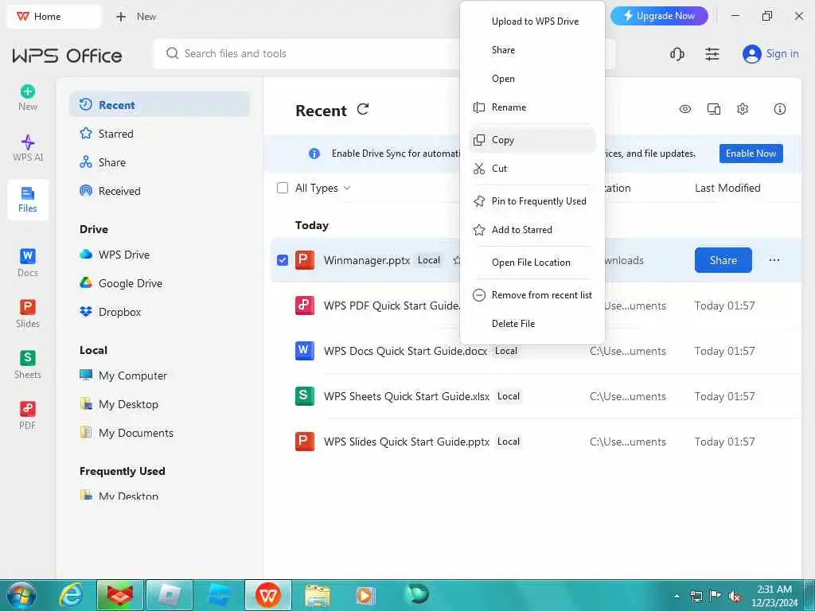Click the WPS PDF Quick Start Guide file icon
The height and width of the screenshot is (611, 815).
[x=305, y=305]
